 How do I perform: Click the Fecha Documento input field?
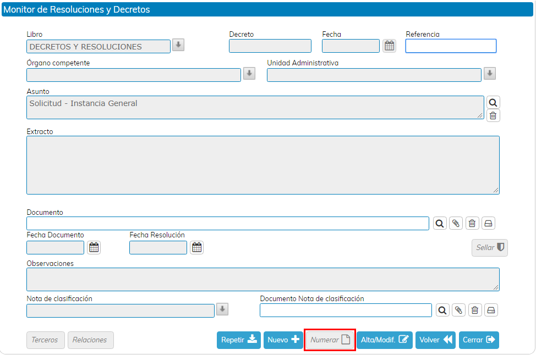pos(56,247)
